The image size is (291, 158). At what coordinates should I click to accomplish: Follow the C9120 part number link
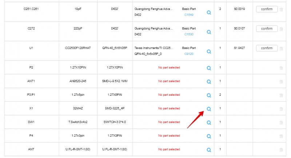pyautogui.click(x=189, y=54)
